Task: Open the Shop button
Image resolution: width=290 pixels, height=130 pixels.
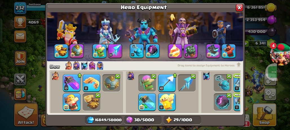Action: pyautogui.click(x=264, y=115)
